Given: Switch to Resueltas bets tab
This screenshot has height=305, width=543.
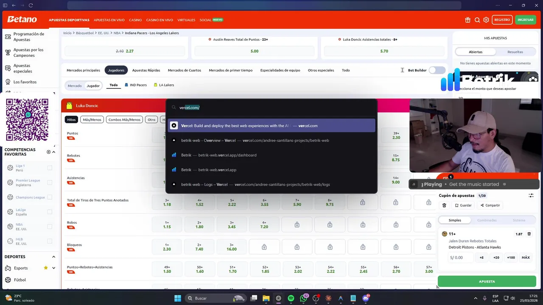Looking at the screenshot, I should (515, 52).
